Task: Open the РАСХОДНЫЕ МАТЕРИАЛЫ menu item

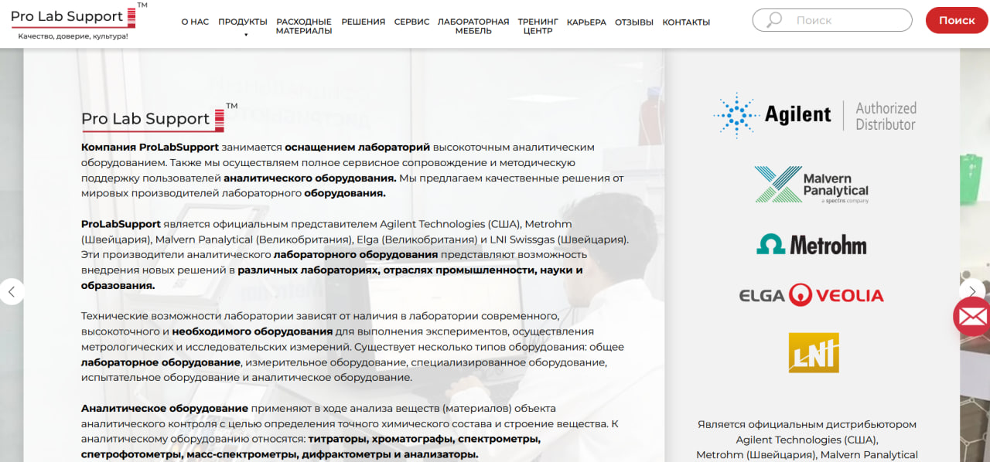Action: [x=304, y=26]
